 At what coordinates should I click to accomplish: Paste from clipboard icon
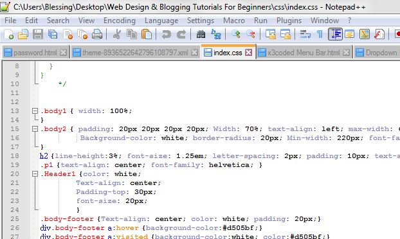[147, 34]
